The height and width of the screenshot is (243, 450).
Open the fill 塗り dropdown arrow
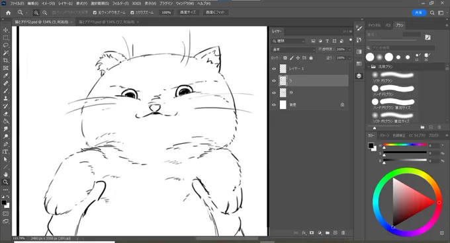[x=349, y=58]
